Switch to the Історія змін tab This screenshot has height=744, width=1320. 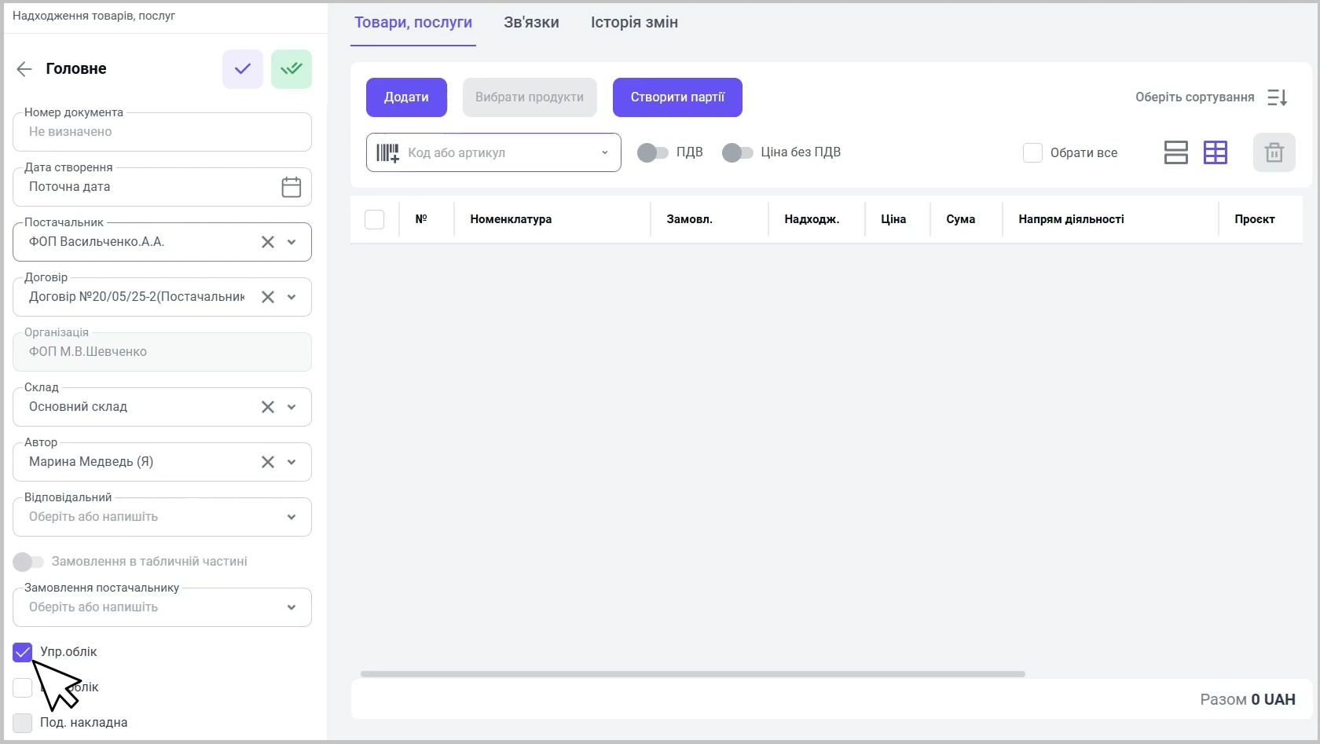pyautogui.click(x=634, y=23)
